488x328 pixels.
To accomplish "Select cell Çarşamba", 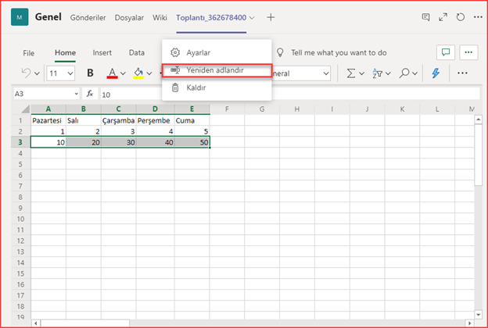I will tap(118, 120).
